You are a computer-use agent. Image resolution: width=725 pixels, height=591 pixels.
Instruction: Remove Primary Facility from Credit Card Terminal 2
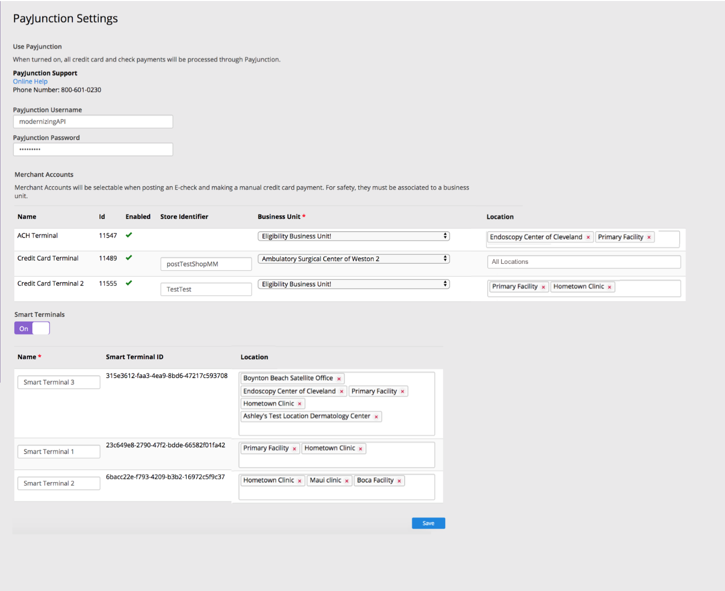(543, 287)
